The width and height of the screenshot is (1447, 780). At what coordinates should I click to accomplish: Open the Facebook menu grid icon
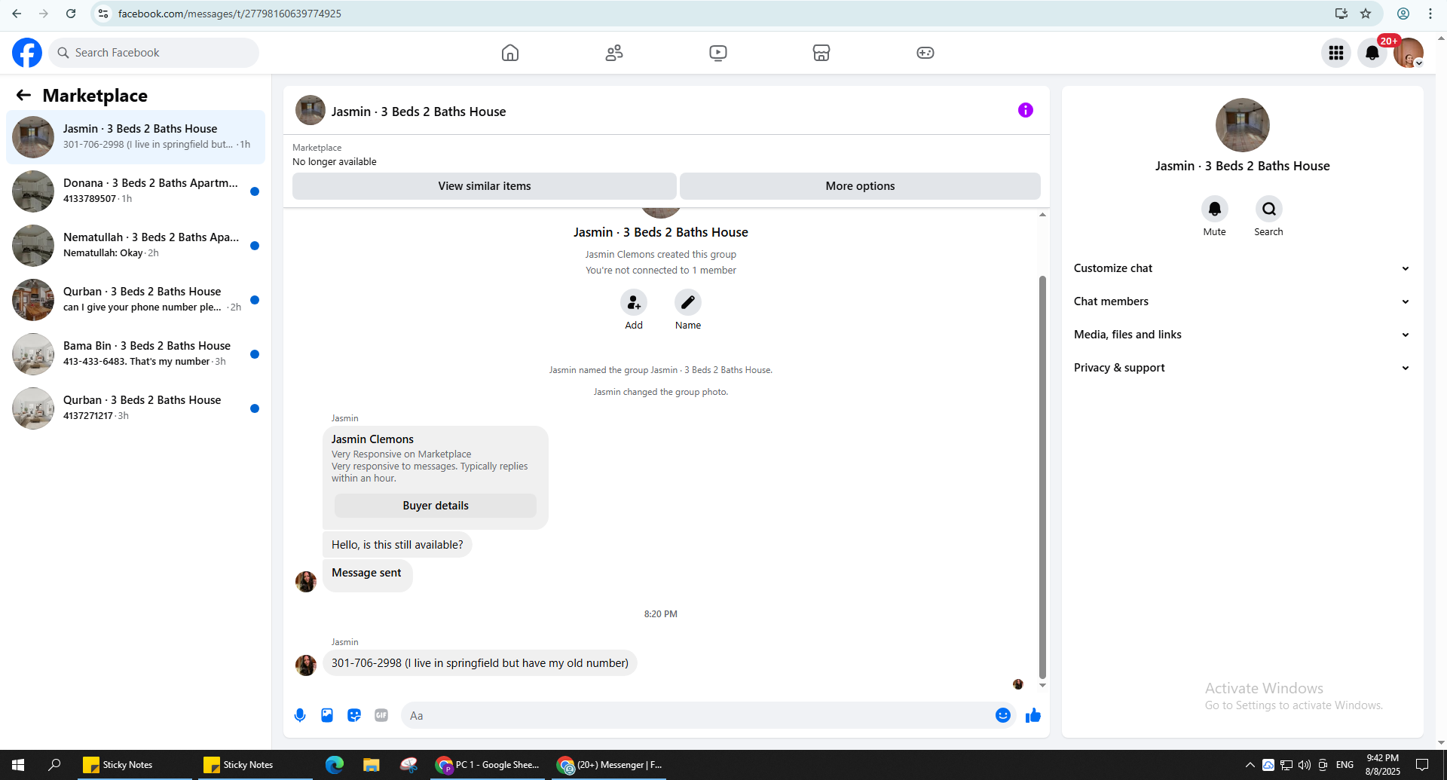pos(1336,53)
